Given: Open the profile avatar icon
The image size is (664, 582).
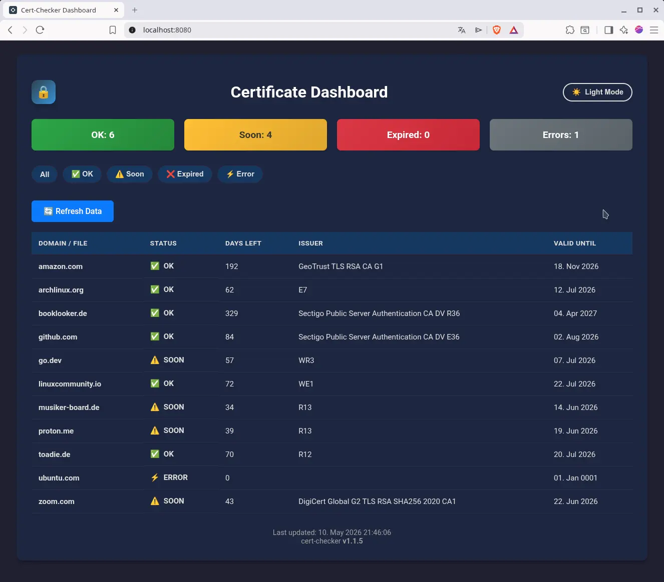Looking at the screenshot, I should pyautogui.click(x=639, y=30).
